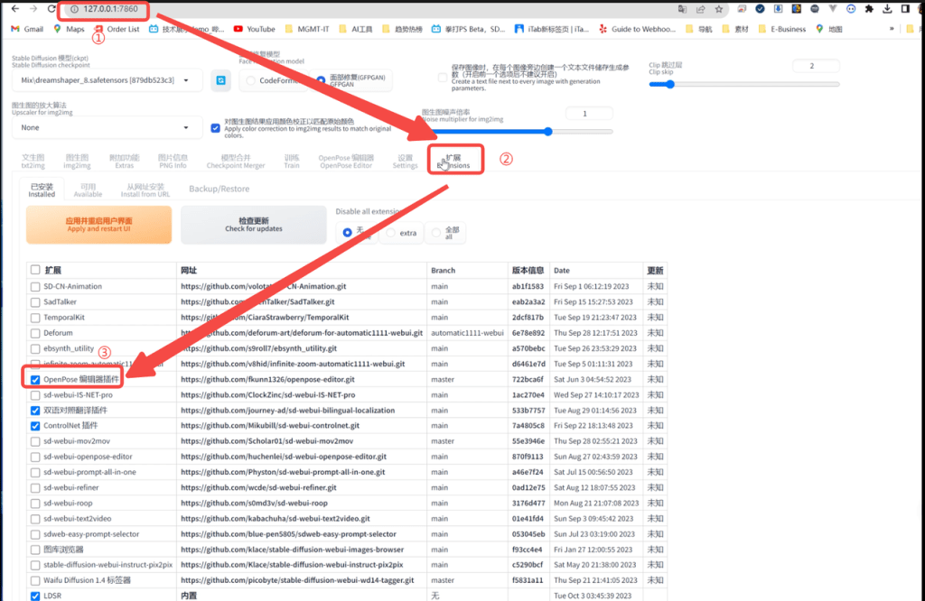
Task: Click the browser forward arrow
Action: pyautogui.click(x=33, y=9)
